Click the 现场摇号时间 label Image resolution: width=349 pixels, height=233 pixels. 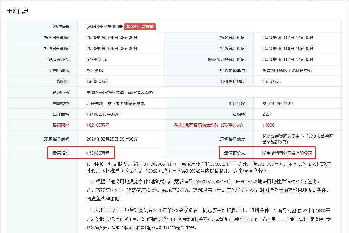[x=57, y=139]
